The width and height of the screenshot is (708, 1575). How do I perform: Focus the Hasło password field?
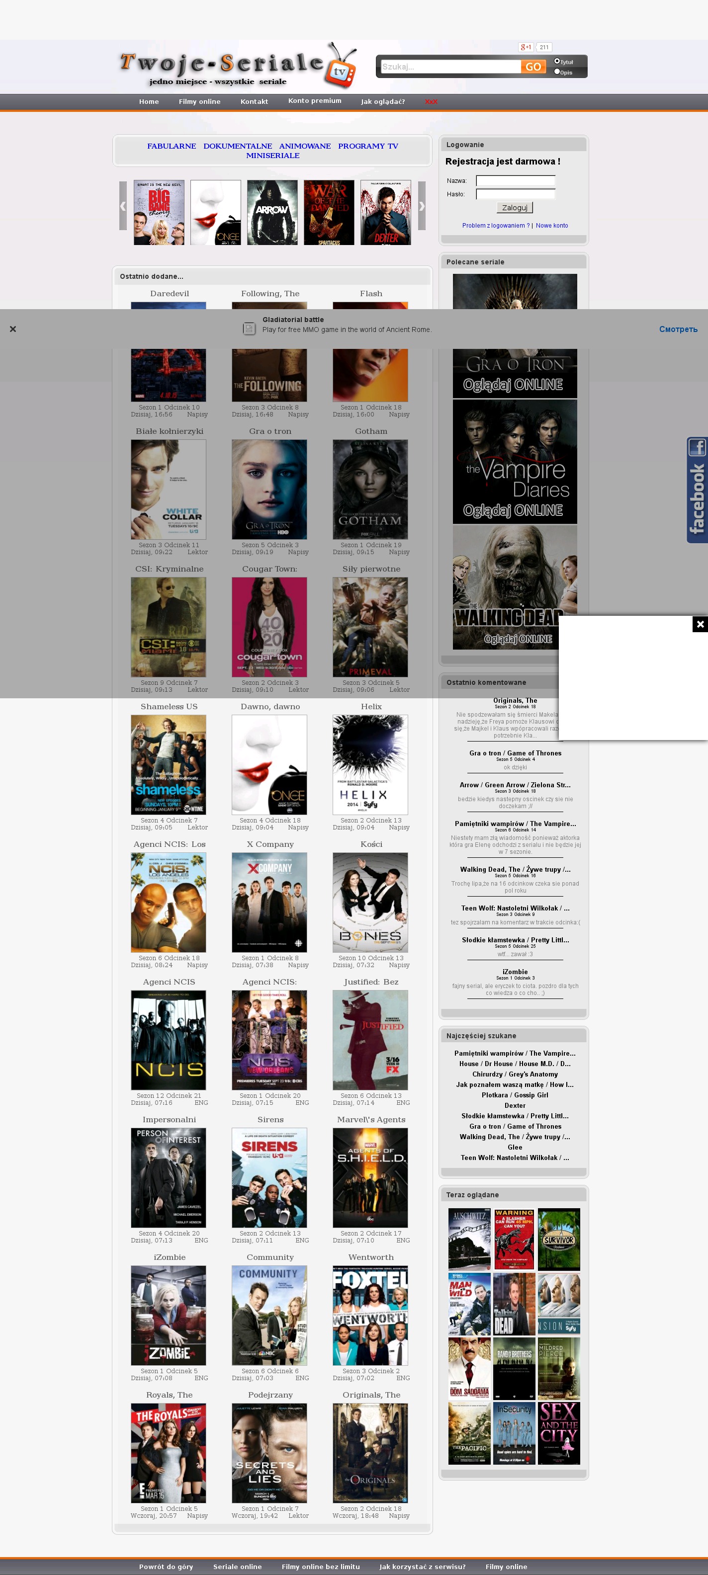click(x=516, y=194)
